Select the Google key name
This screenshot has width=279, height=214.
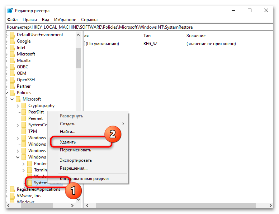point(24,41)
